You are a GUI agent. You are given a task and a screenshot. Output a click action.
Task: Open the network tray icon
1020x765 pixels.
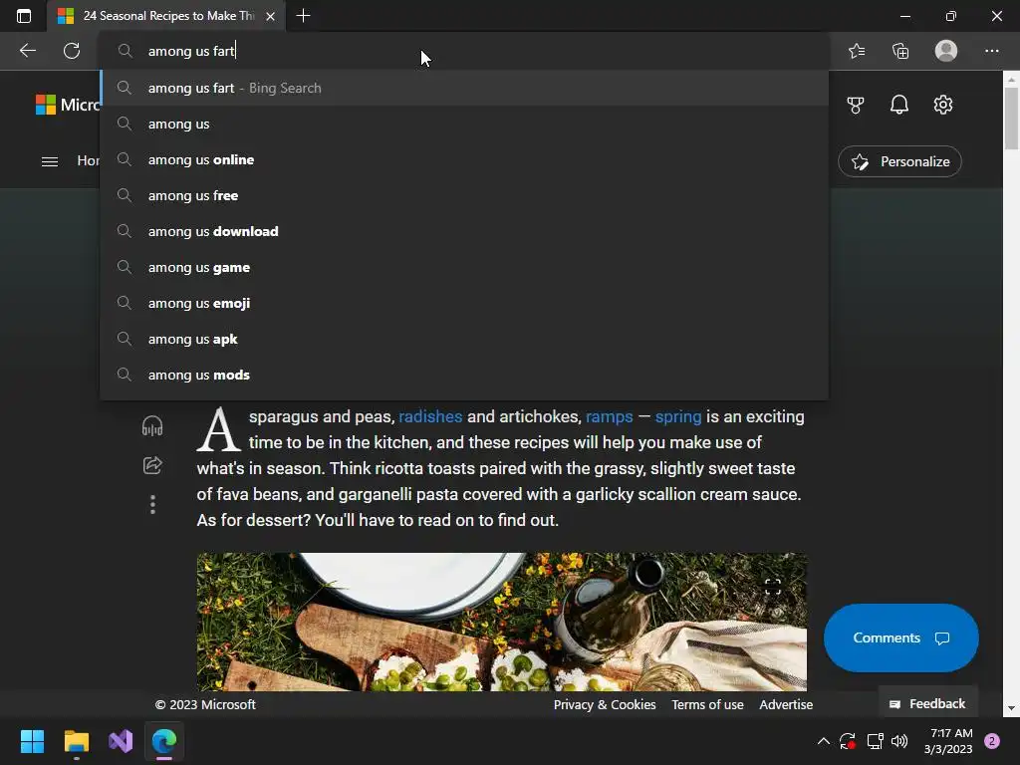(875, 741)
